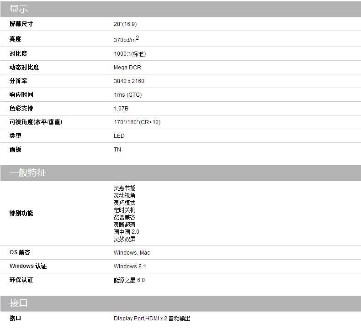The image size is (361, 329).
Task: Select 画中画 2.0 in the features list
Action: pos(126,232)
